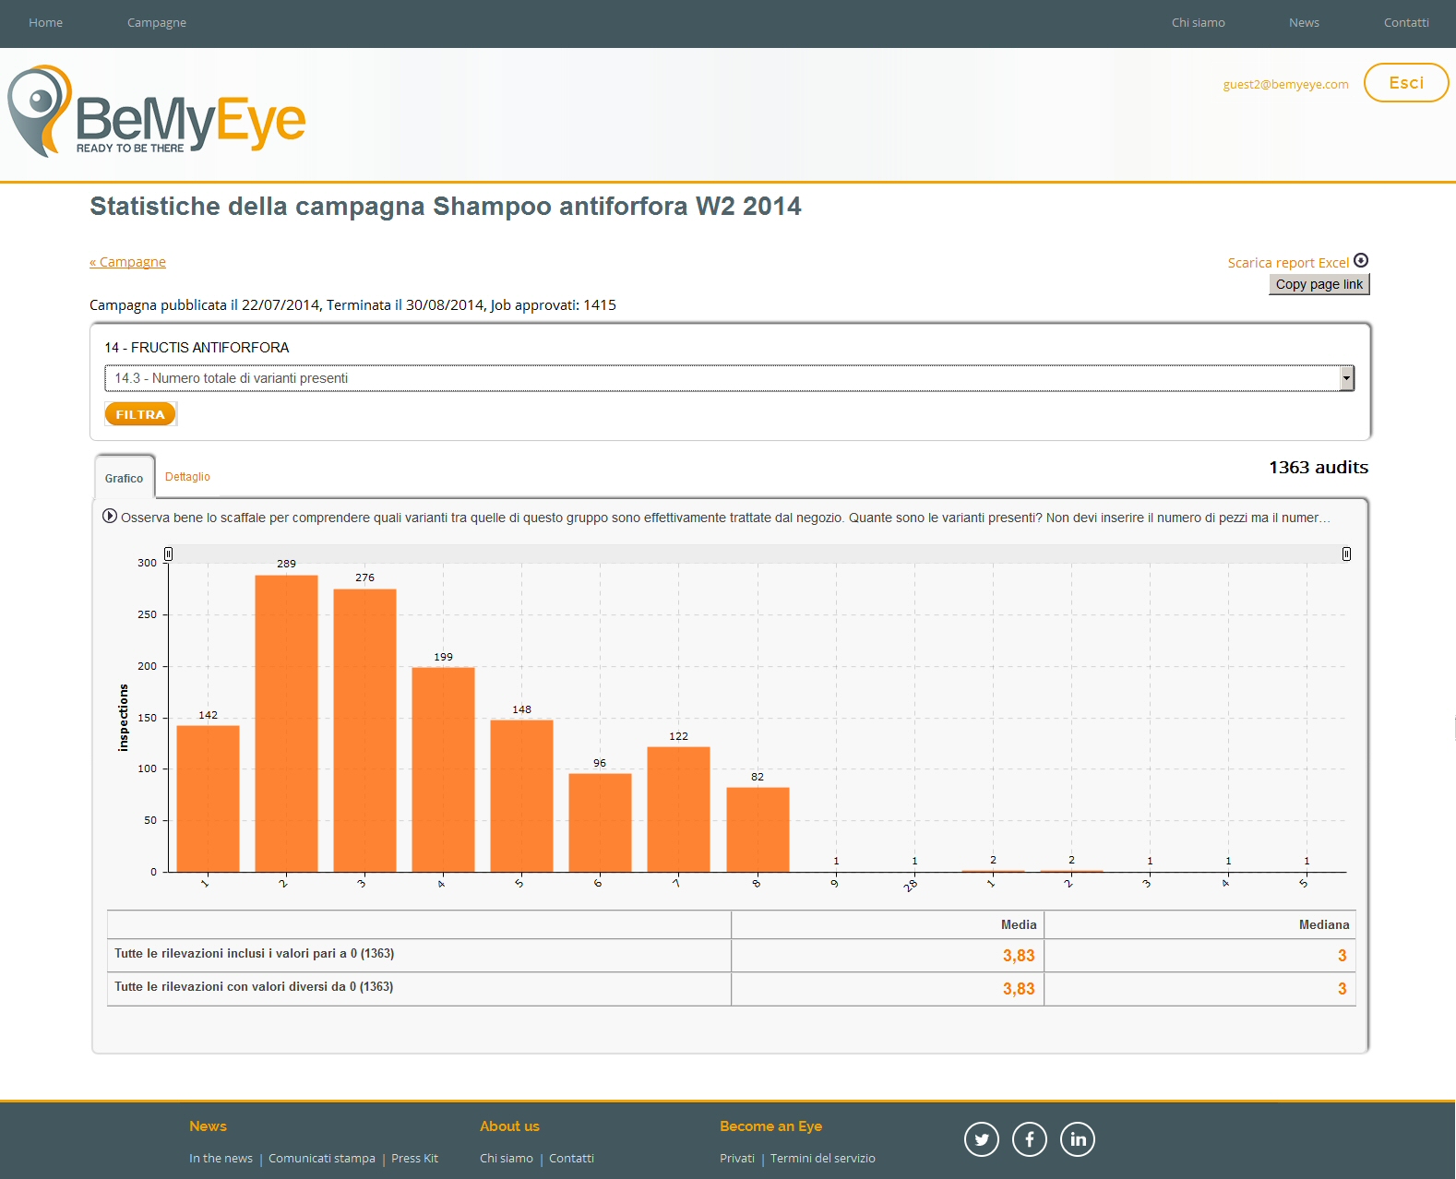Viewport: 1456px width, 1179px height.
Task: Click the chart bar labeled 142
Action: point(208,799)
